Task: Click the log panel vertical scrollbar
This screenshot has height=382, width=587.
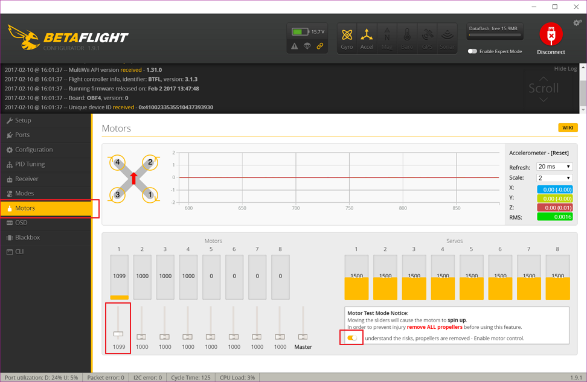Action: [583, 88]
